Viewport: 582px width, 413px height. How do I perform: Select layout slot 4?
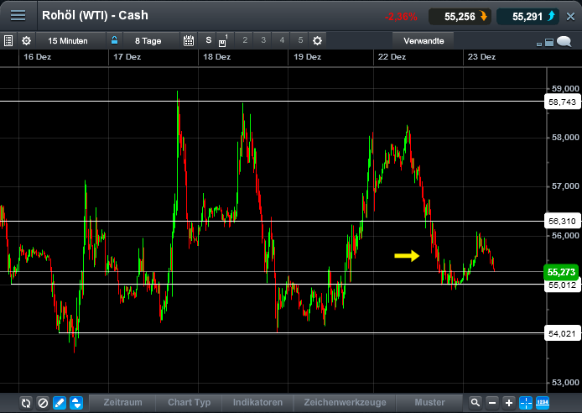tap(282, 40)
